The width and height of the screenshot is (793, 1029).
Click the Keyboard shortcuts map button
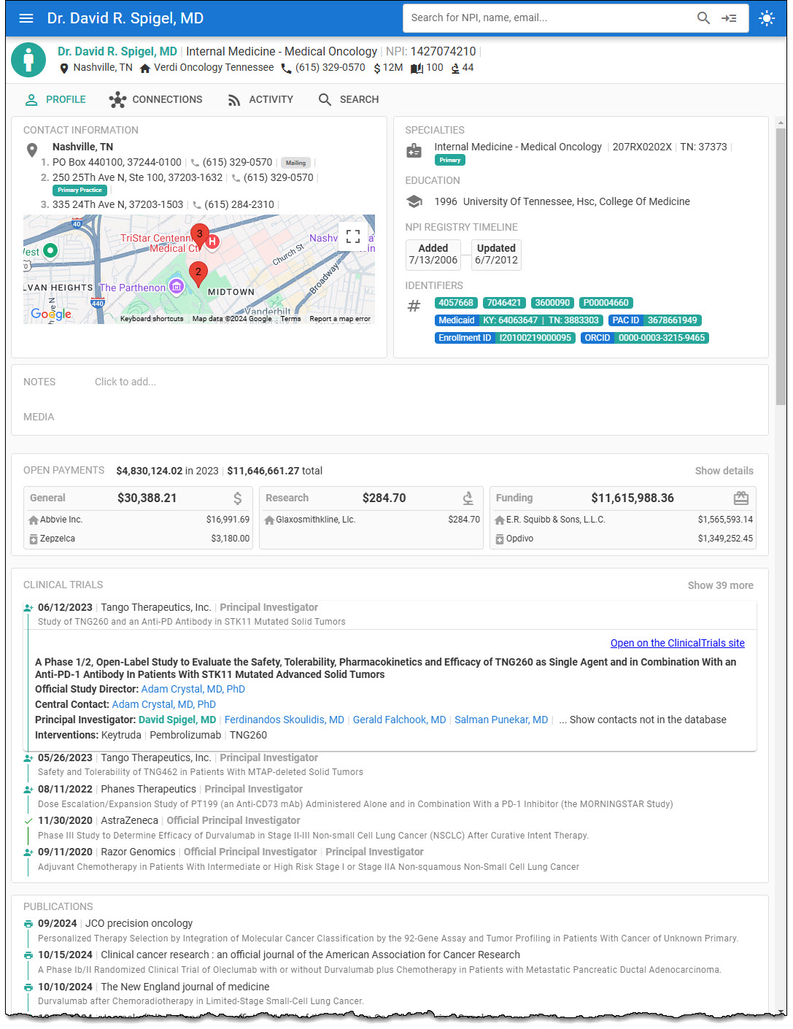(x=152, y=319)
